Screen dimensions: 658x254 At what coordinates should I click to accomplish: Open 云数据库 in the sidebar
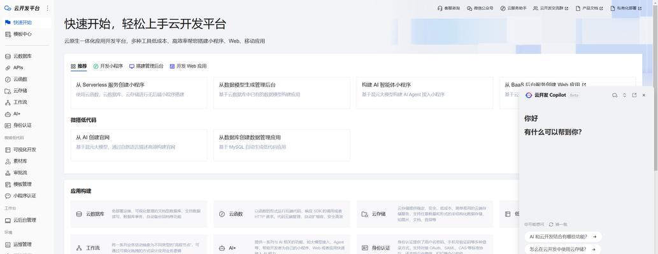26,56
